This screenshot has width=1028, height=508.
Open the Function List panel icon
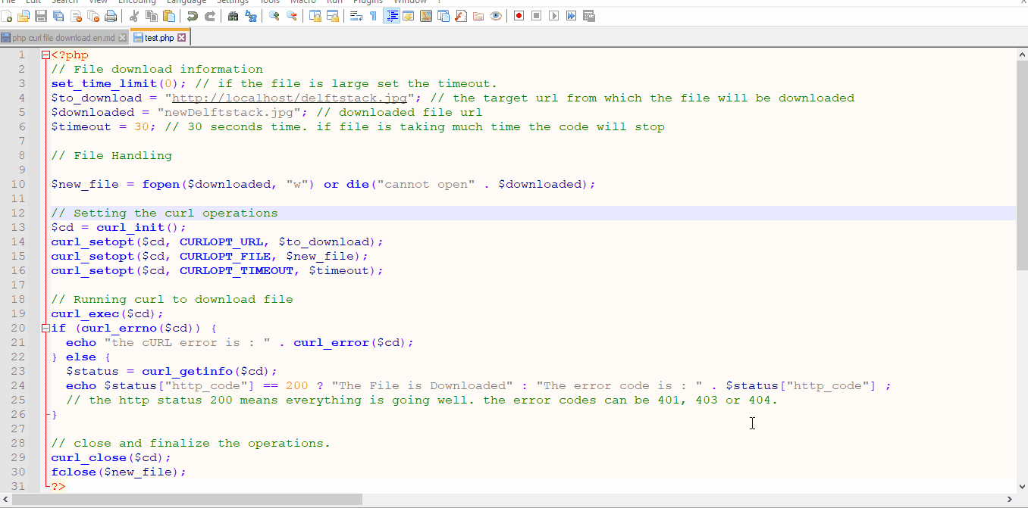pyautogui.click(x=461, y=16)
